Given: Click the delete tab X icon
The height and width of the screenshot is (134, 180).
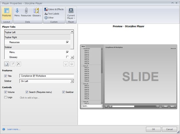Looking at the screenshot, I should [18, 64].
